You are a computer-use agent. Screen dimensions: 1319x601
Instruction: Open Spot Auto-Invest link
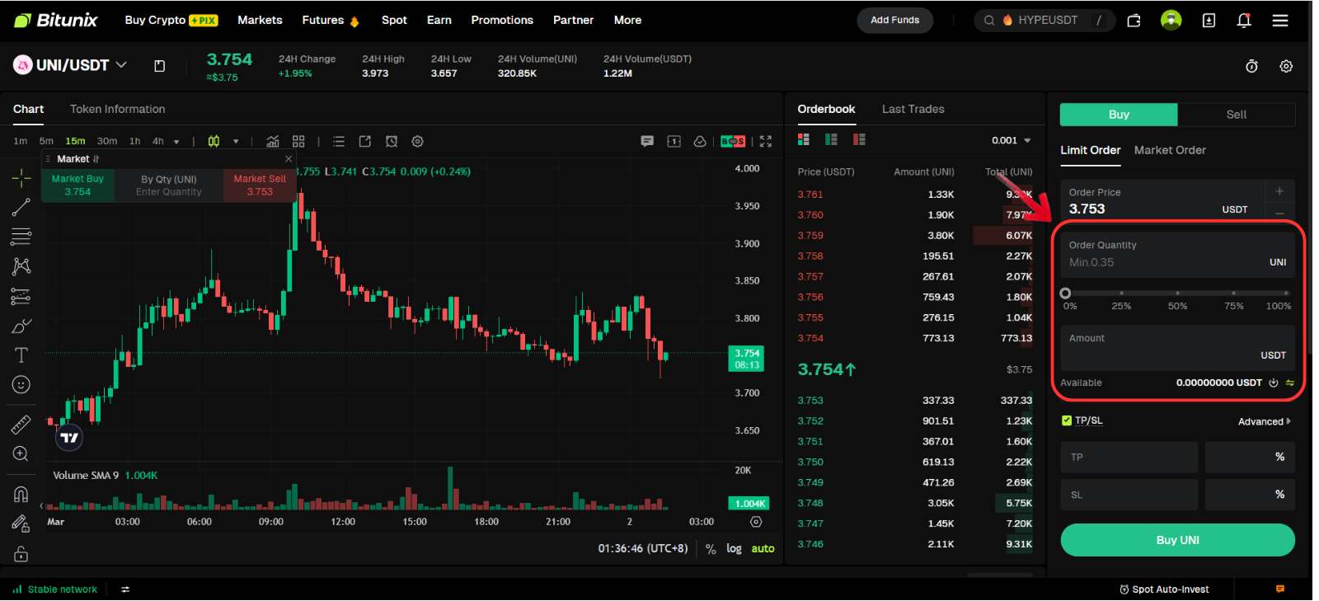coord(1164,589)
